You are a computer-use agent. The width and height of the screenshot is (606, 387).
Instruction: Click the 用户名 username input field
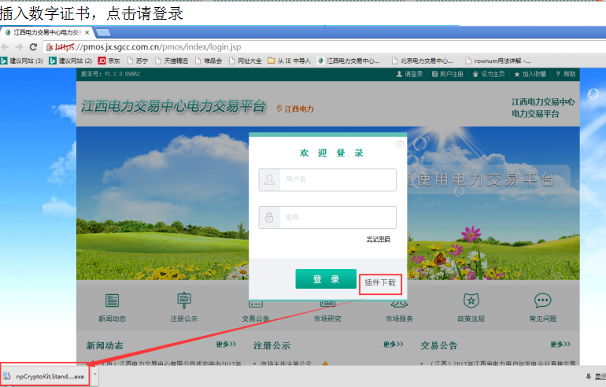pos(337,180)
